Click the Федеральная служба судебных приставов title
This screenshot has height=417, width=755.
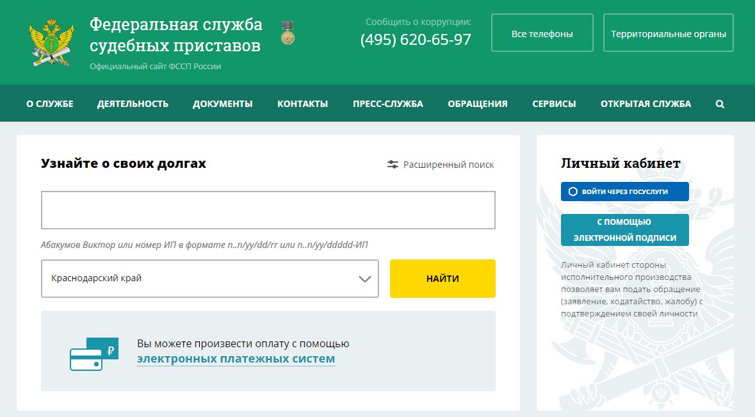point(176,35)
